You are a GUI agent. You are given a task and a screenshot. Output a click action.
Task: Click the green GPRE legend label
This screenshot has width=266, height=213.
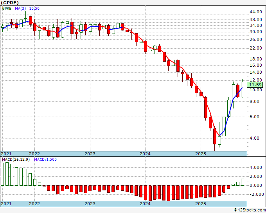click(7, 9)
